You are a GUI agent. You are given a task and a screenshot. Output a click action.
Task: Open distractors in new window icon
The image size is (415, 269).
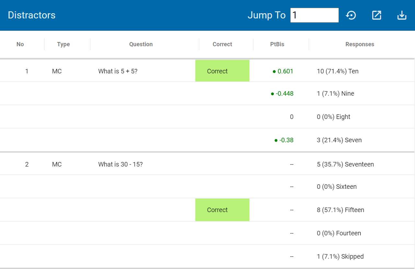[x=376, y=15]
